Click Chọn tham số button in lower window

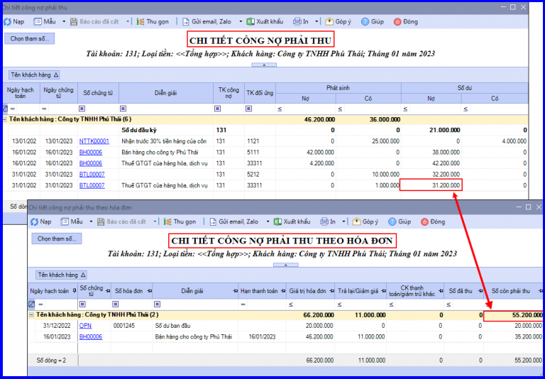pyautogui.click(x=57, y=238)
